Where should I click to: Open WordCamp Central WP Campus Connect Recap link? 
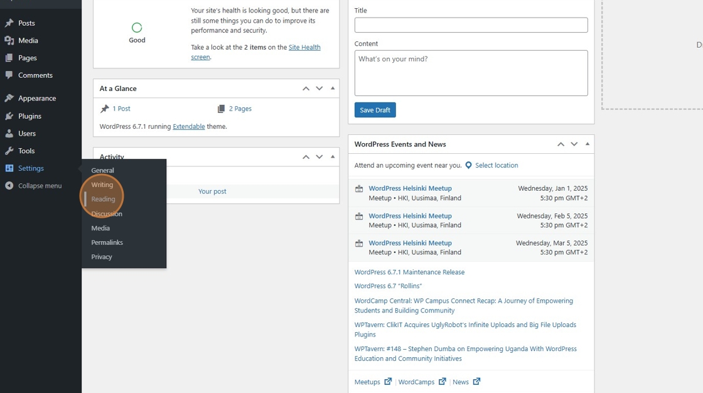(x=464, y=306)
